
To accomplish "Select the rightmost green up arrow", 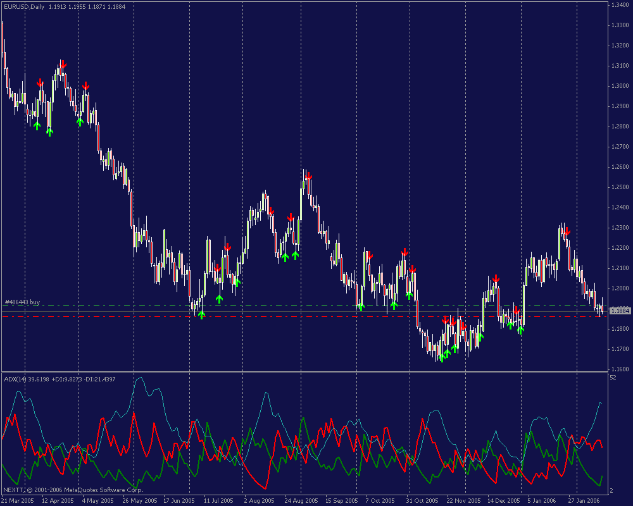I will [x=520, y=330].
